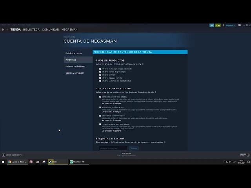Open the Inicio breadcrumb link

tap(65, 37)
